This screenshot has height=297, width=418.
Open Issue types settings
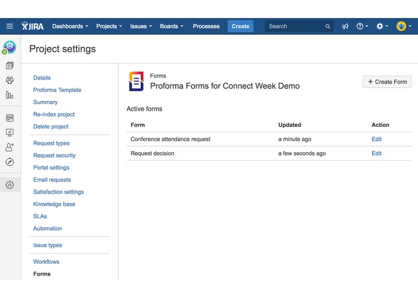coord(48,245)
